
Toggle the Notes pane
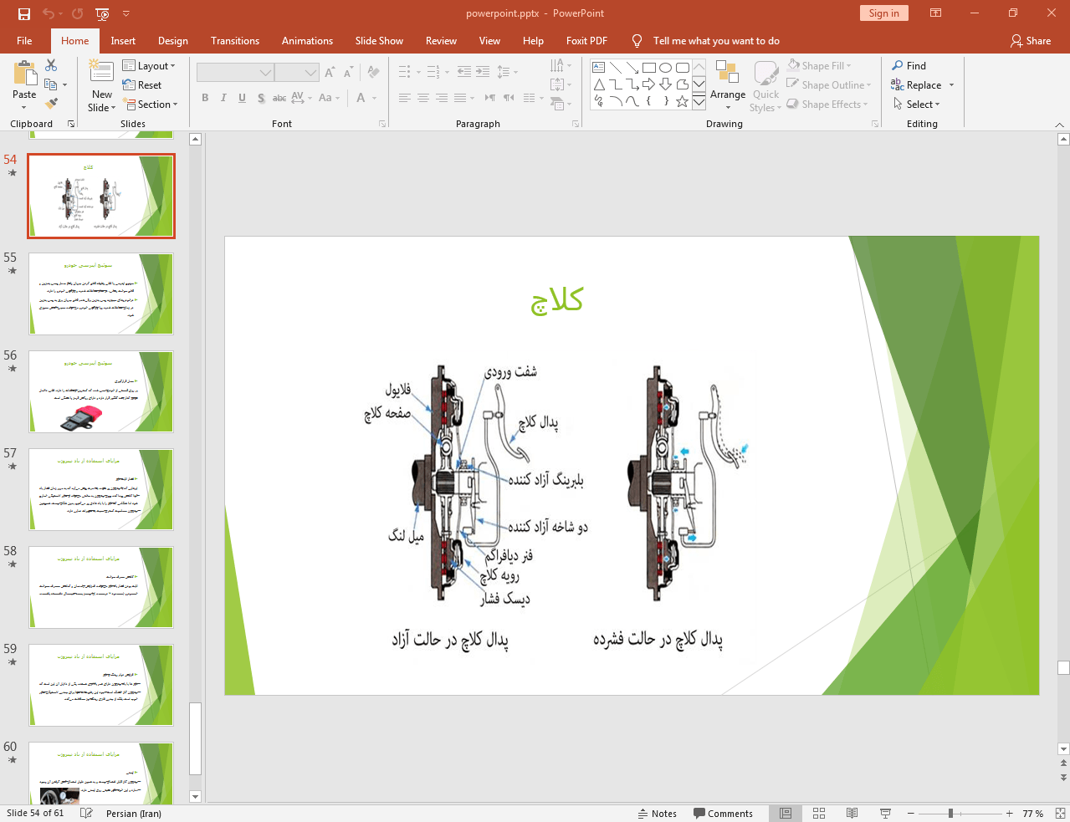(x=658, y=813)
